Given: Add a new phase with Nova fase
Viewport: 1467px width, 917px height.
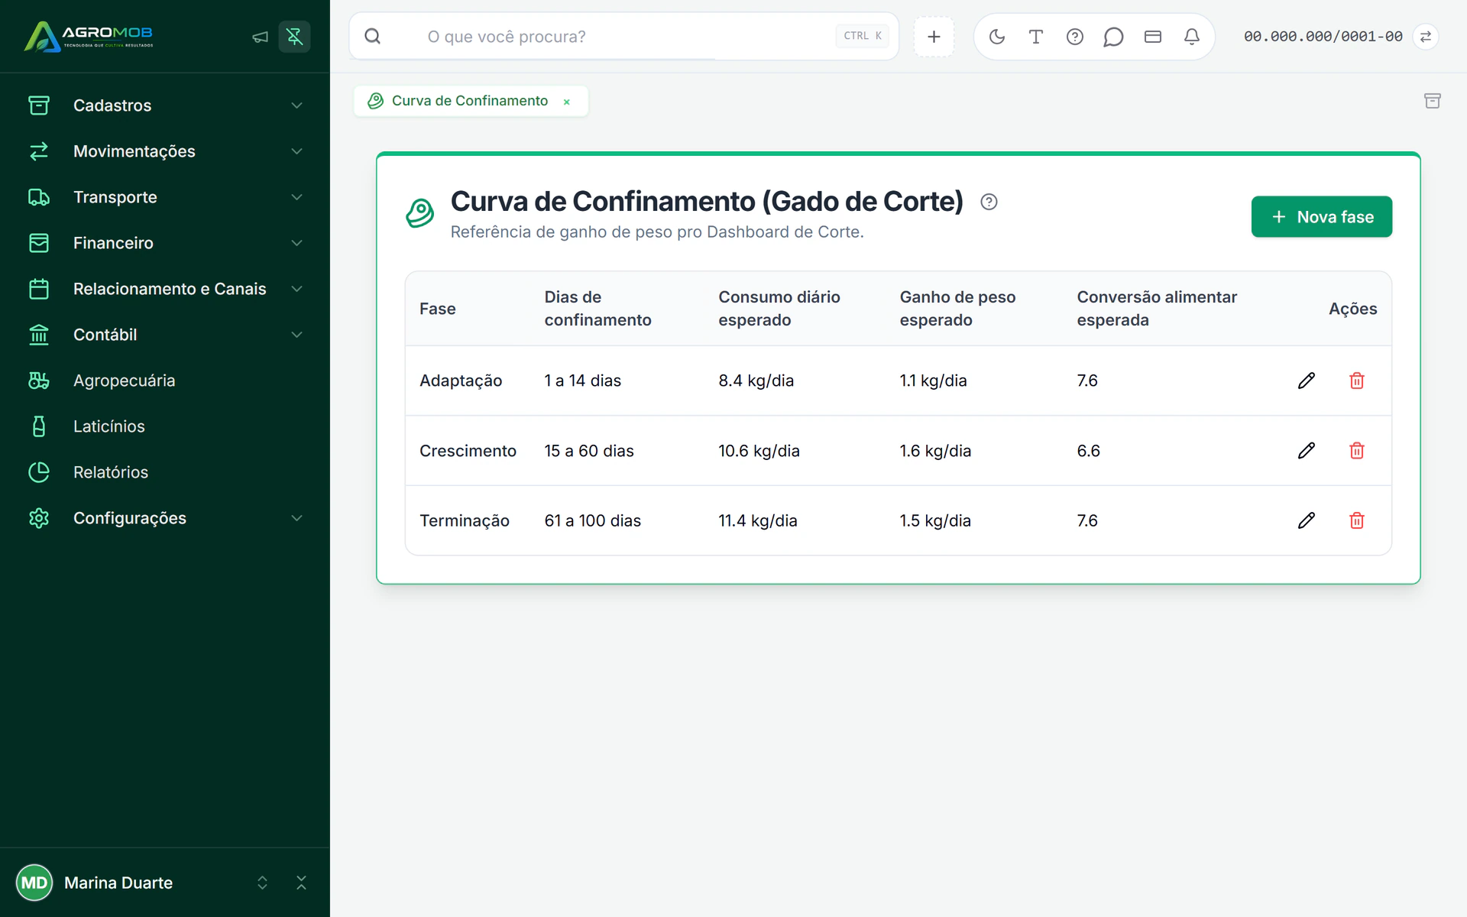Looking at the screenshot, I should tap(1321, 217).
